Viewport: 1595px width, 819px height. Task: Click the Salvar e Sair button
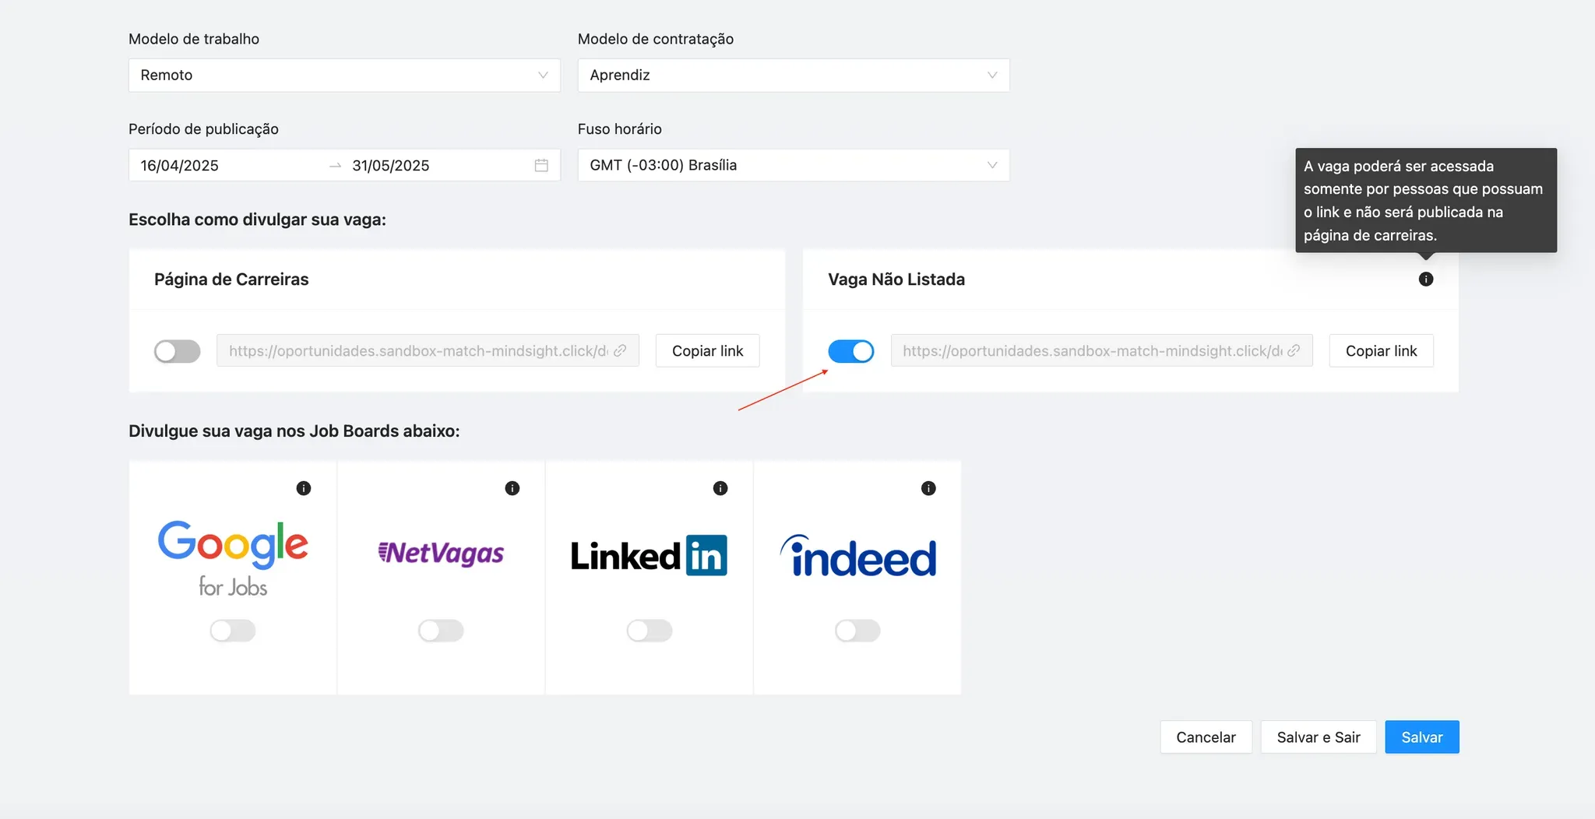tap(1319, 737)
